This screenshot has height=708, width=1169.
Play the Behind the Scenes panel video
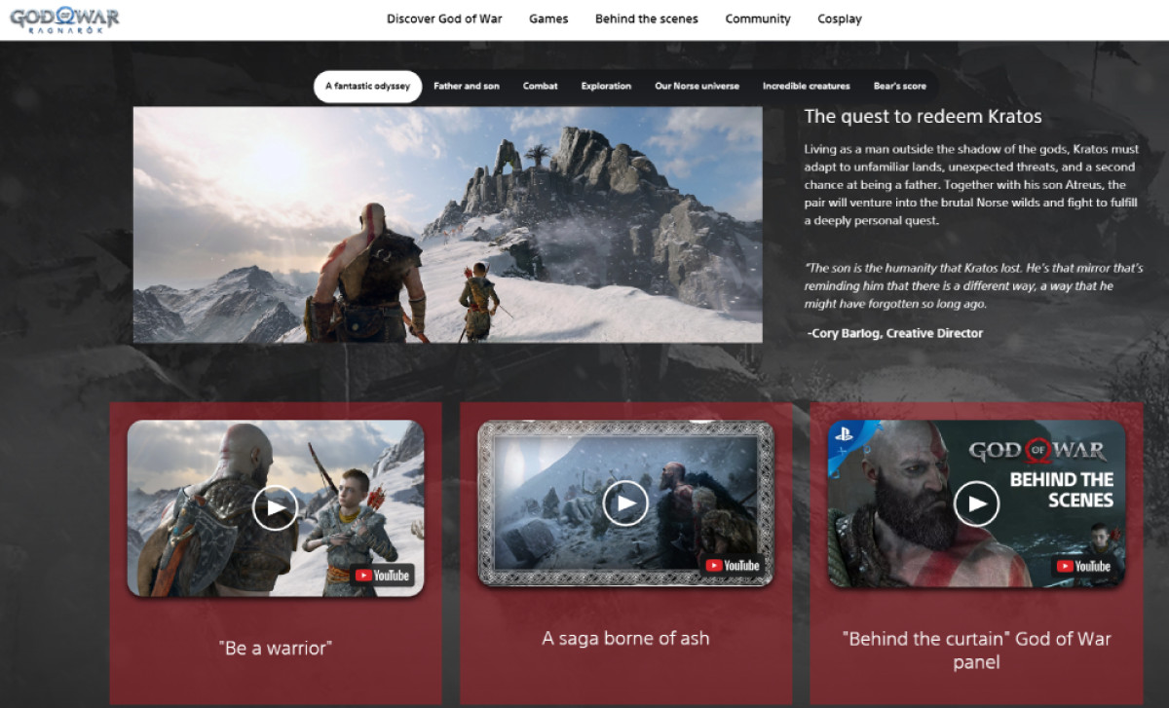976,503
